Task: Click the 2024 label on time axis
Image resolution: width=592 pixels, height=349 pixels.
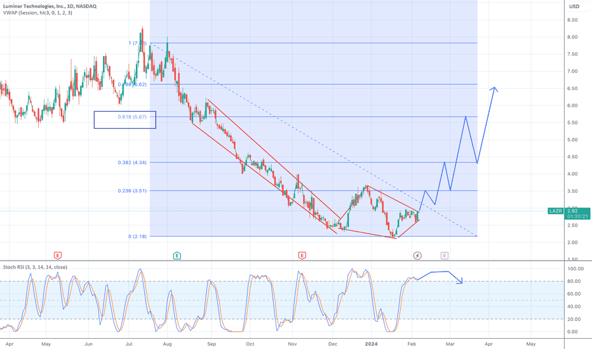Action: coord(372,344)
